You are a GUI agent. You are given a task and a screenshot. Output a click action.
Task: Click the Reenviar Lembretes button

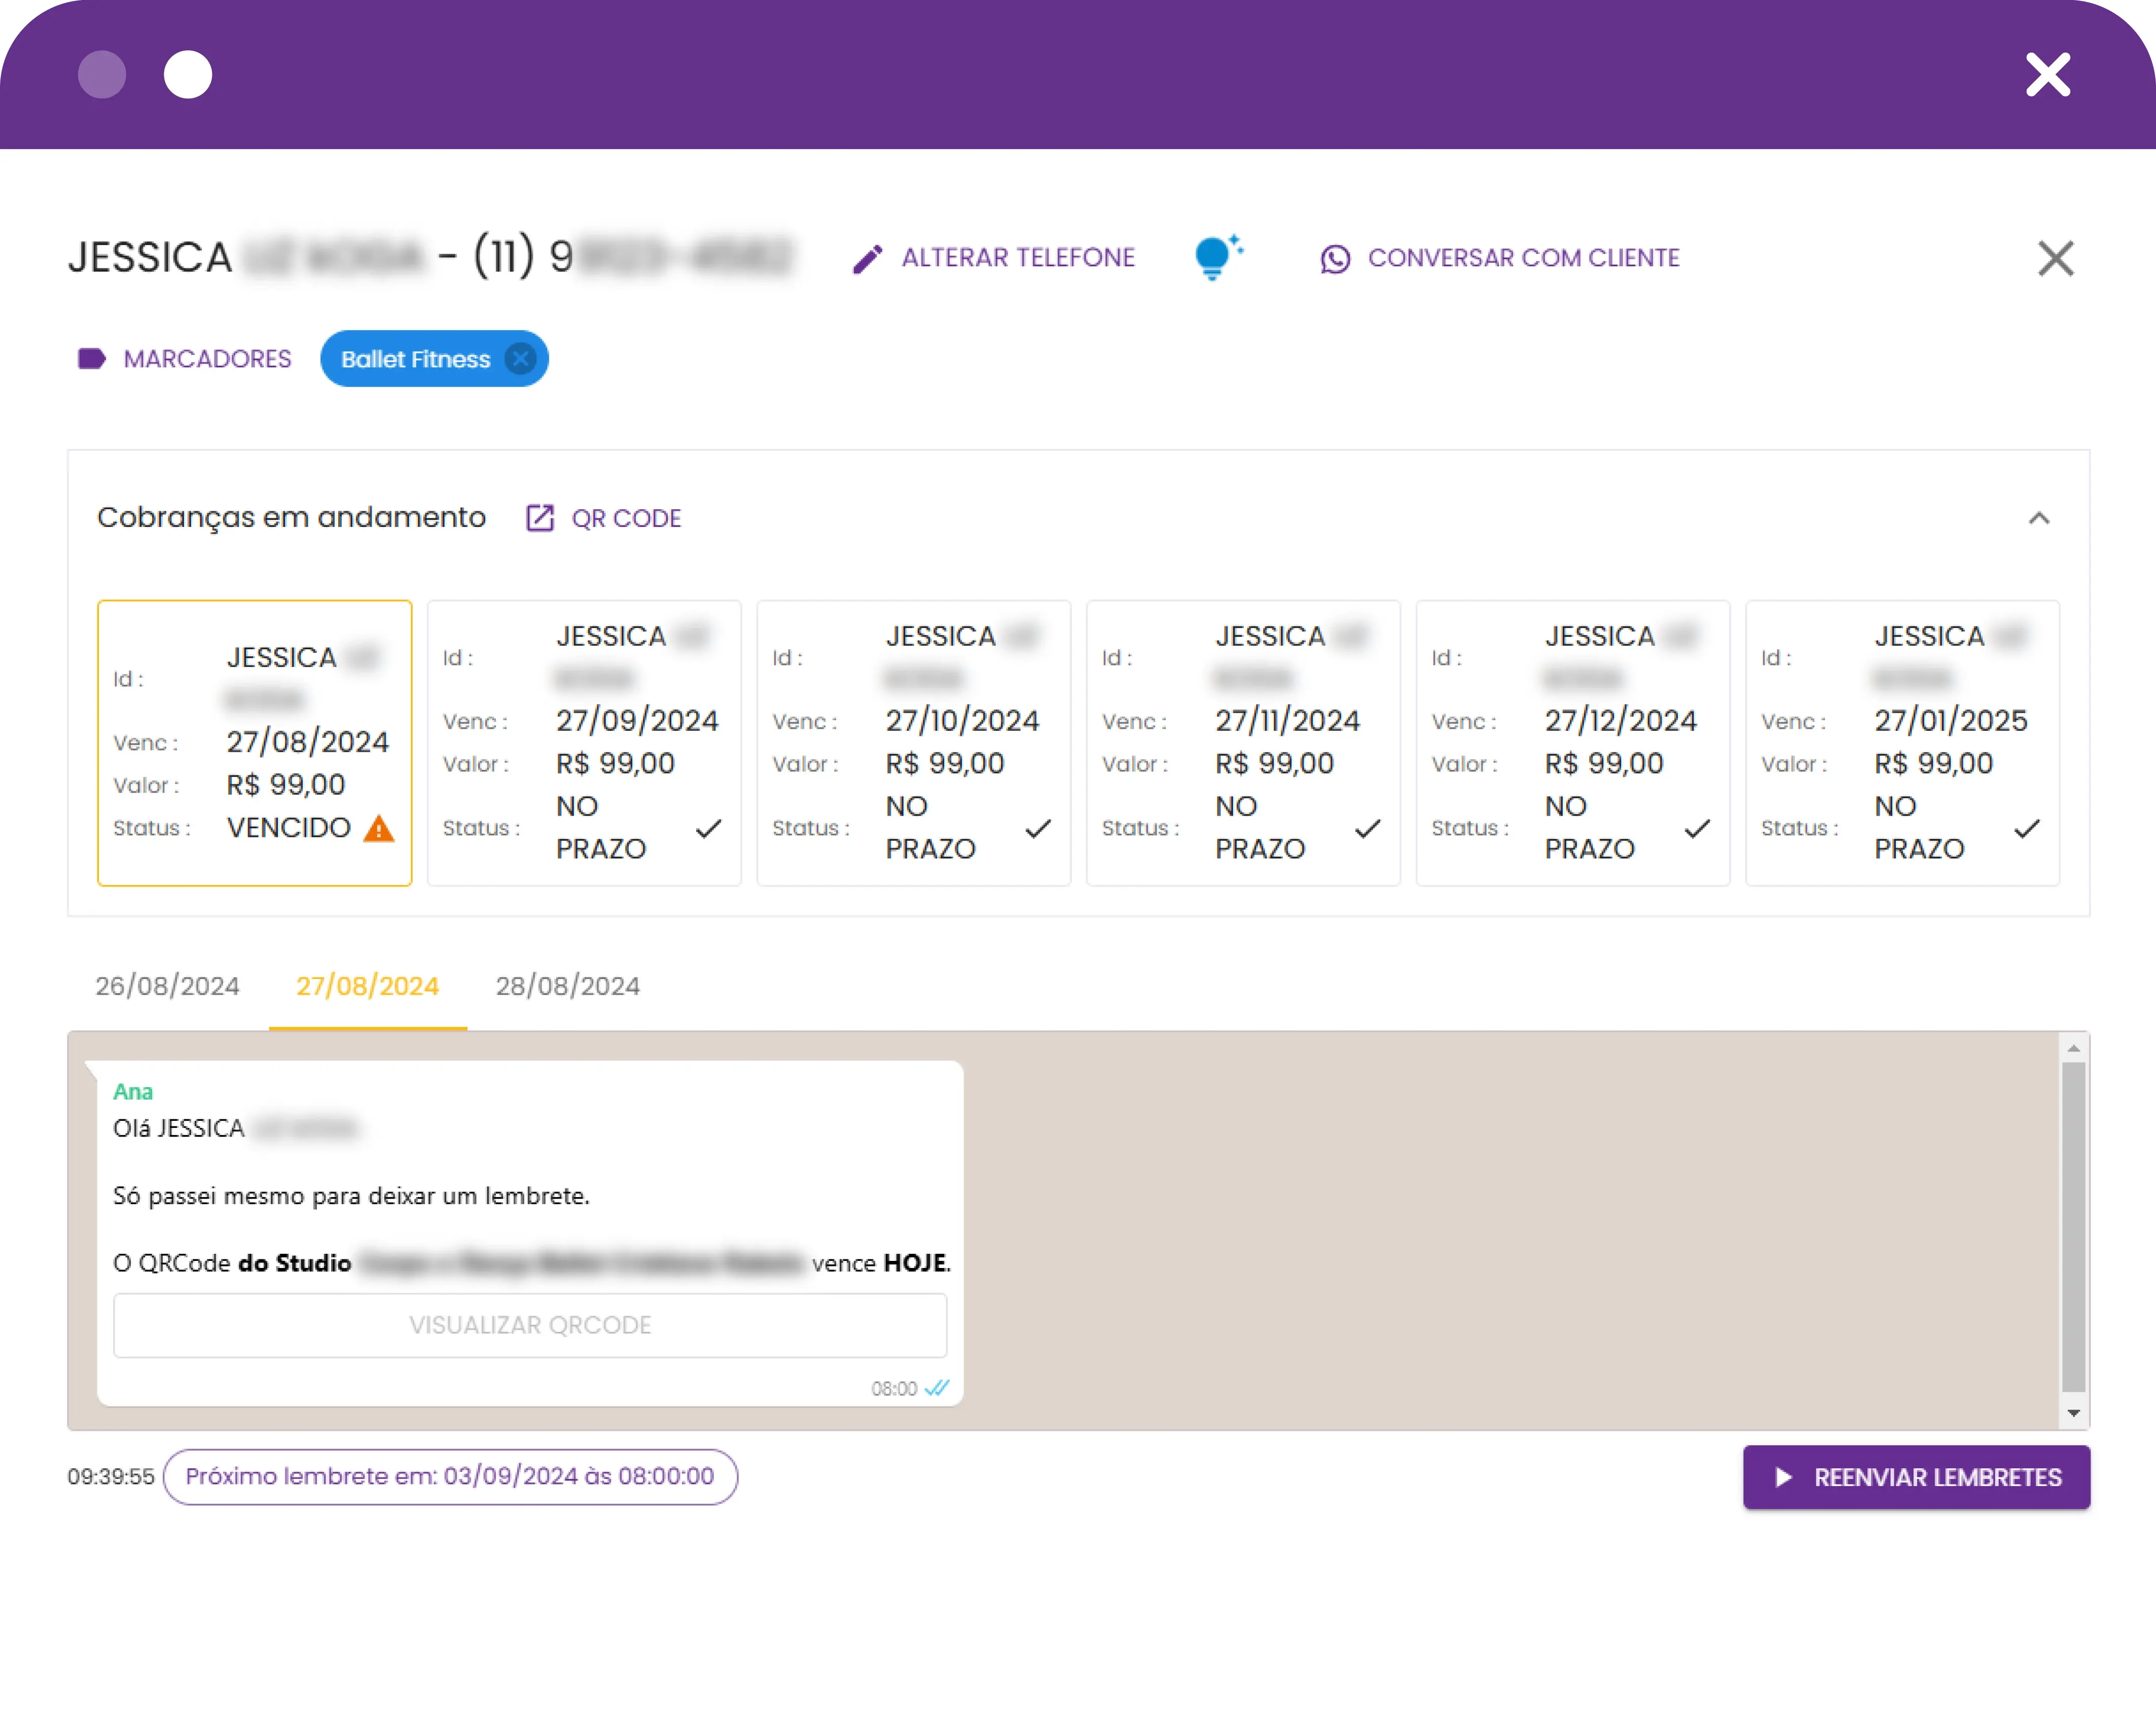tap(1916, 1477)
